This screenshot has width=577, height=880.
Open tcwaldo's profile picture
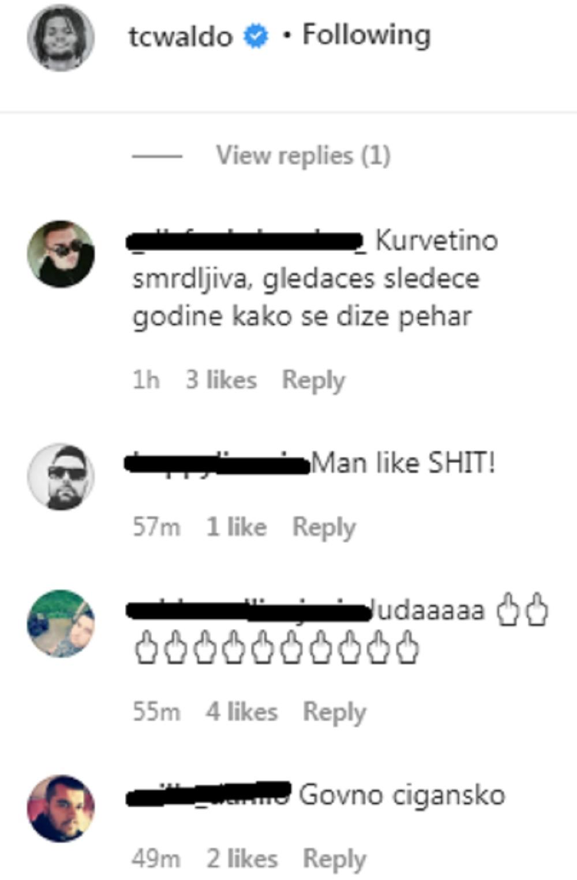pos(61,38)
